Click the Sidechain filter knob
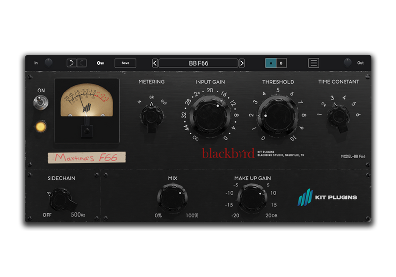This screenshot has width=396, height=277. (x=60, y=199)
